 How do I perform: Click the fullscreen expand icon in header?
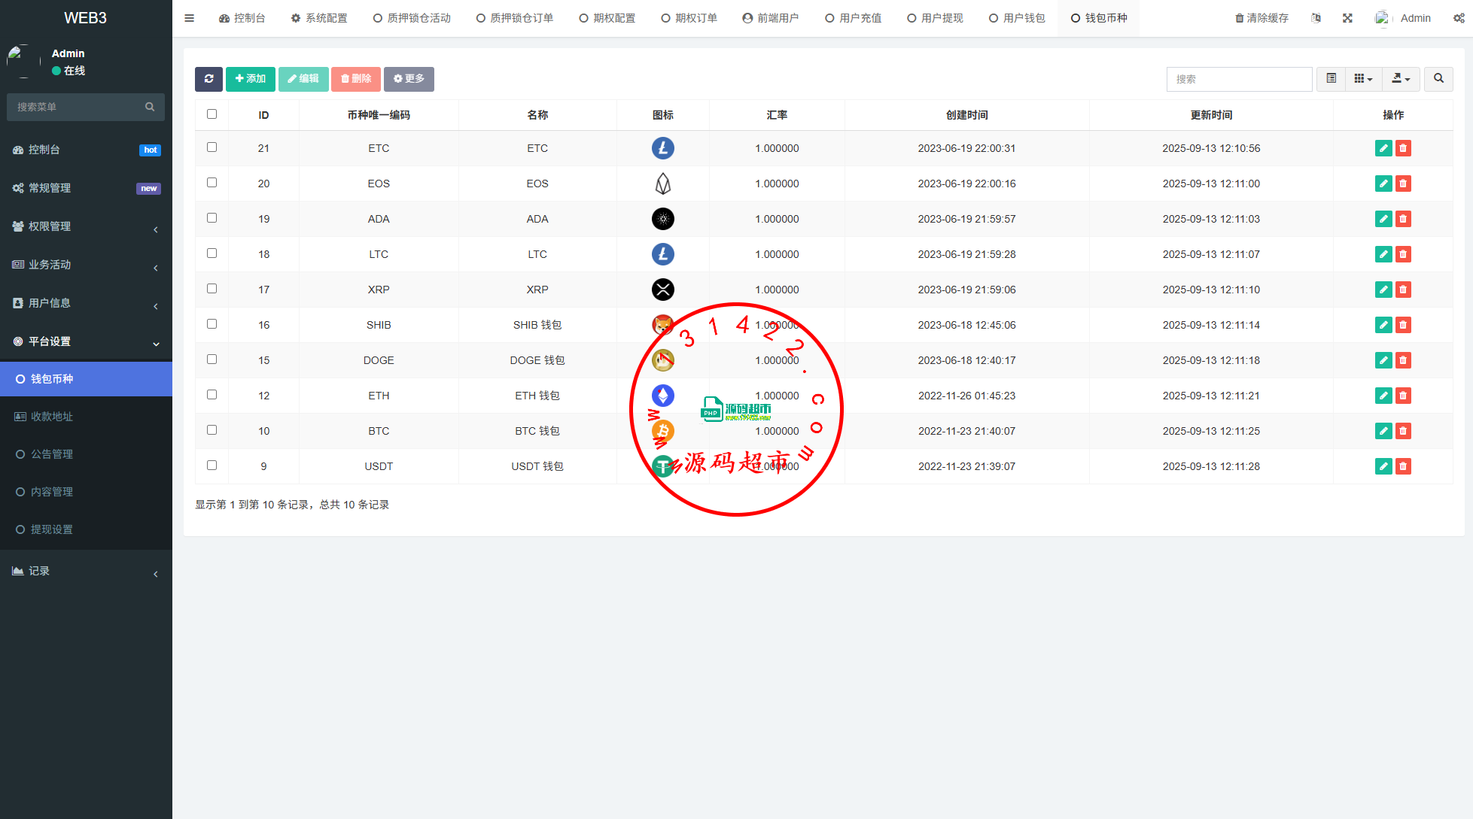click(x=1347, y=18)
